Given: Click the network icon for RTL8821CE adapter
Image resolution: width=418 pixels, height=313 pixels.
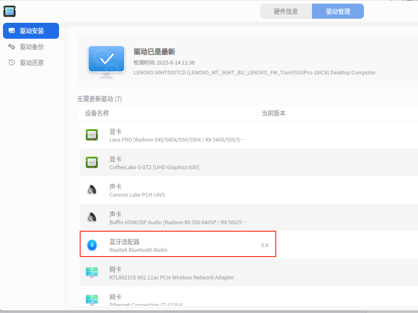Looking at the screenshot, I should pos(92,273).
